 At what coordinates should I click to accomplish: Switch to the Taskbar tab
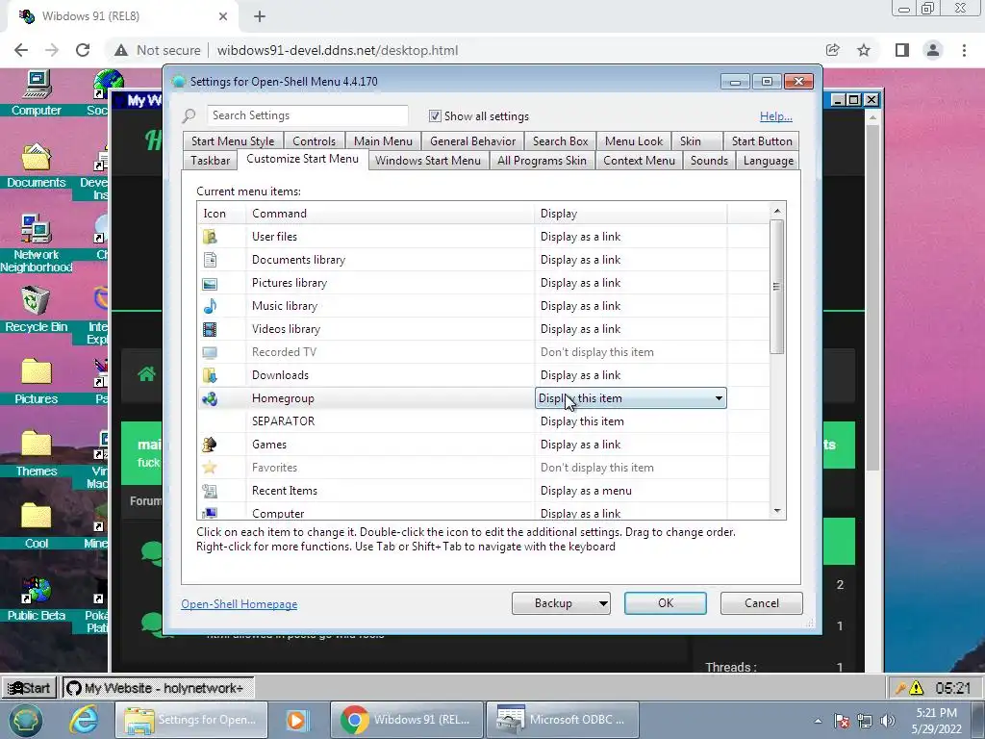211,161
